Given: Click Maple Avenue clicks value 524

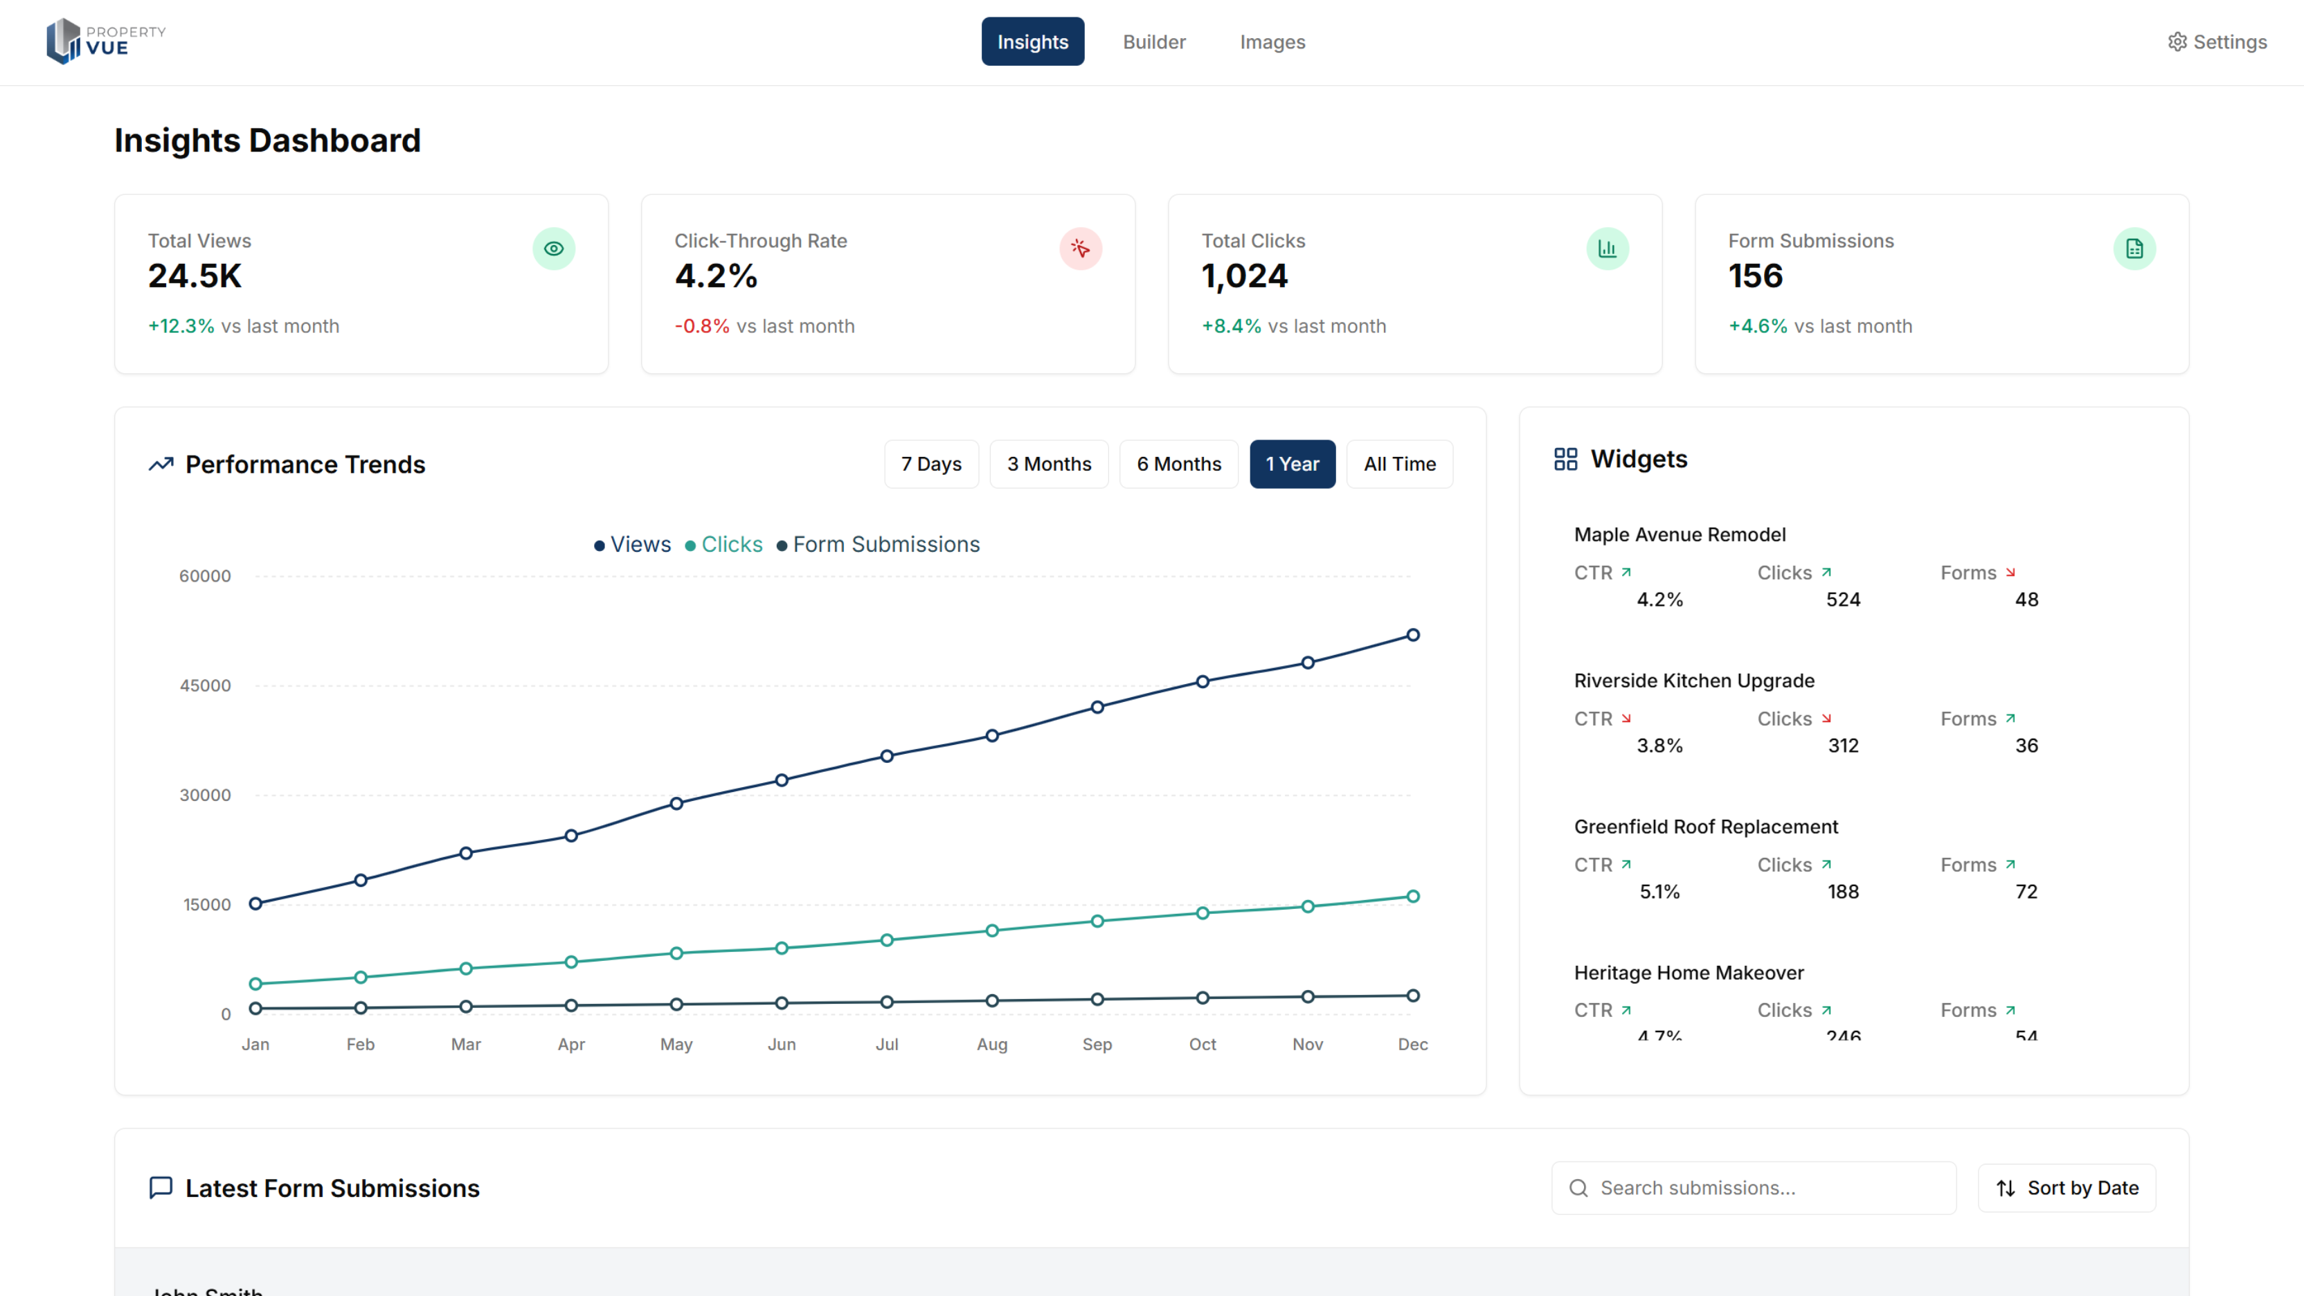Looking at the screenshot, I should (x=1842, y=600).
